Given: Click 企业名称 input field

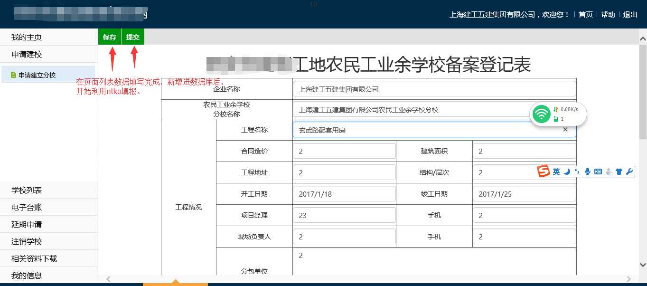Looking at the screenshot, I should (x=434, y=89).
